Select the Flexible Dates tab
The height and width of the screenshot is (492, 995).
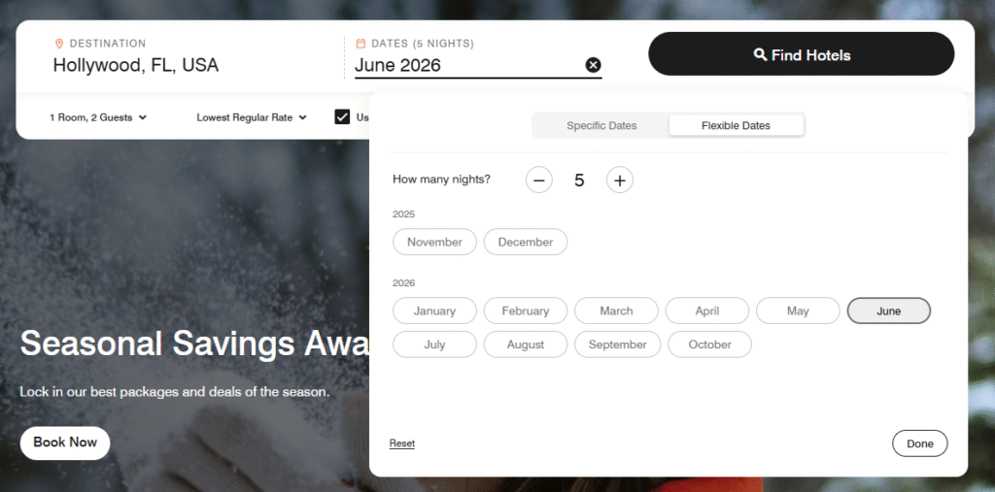[737, 125]
